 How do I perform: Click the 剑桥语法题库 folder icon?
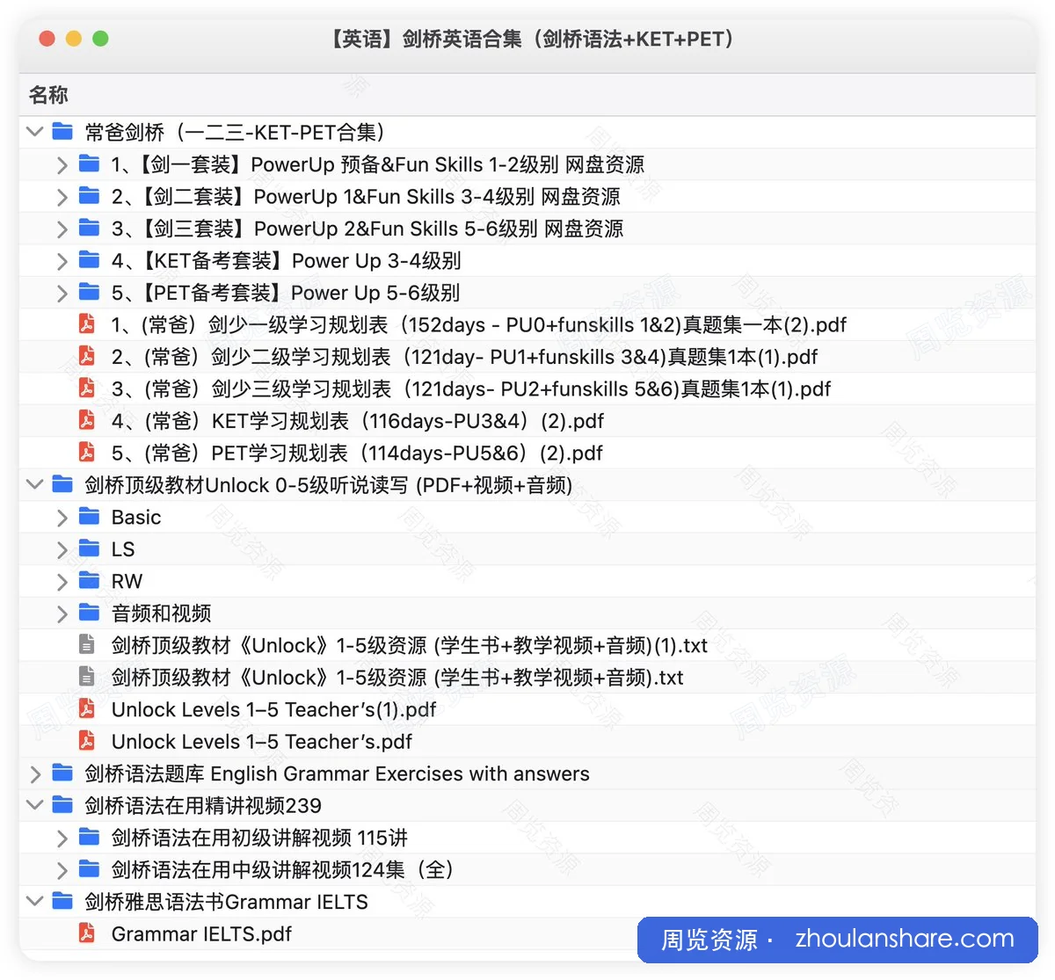coord(62,773)
